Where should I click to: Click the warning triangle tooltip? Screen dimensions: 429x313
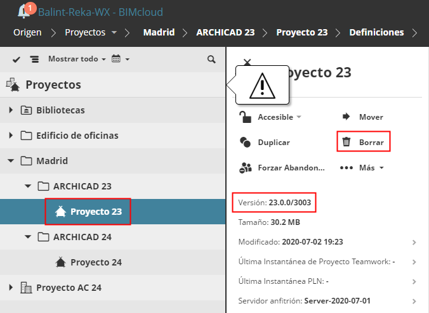262,85
